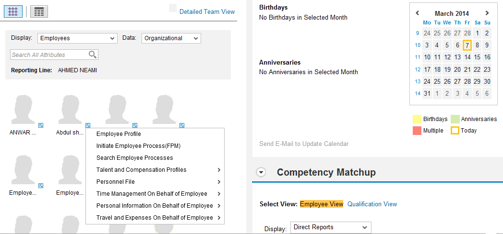Open the Data Organizational dropdown
This screenshot has width=503, height=234.
coord(171,38)
